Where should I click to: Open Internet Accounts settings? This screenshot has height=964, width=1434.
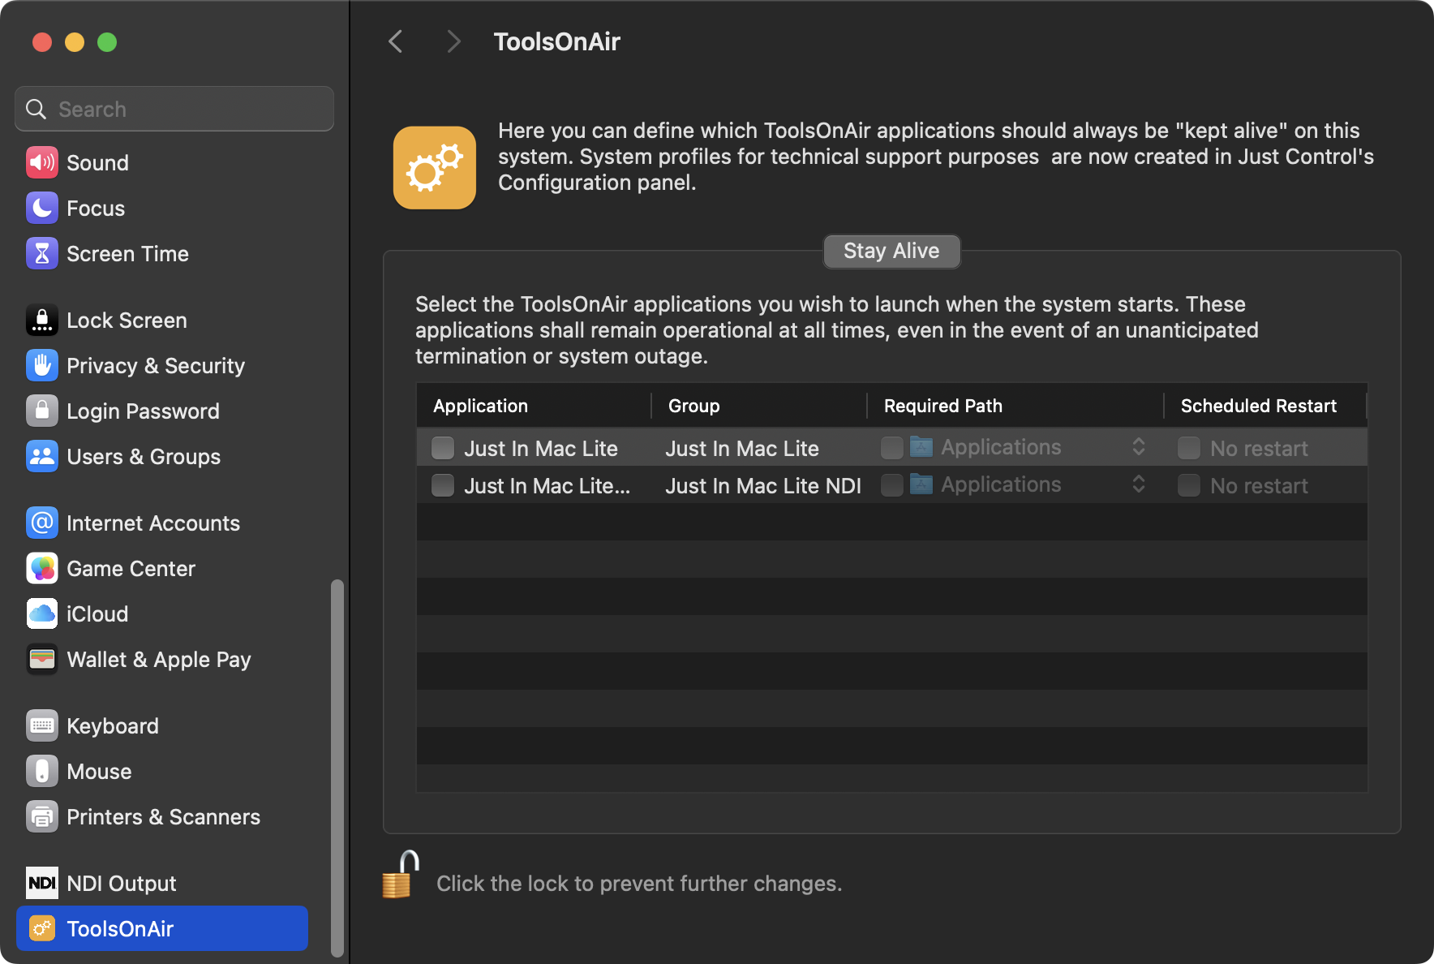162,523
